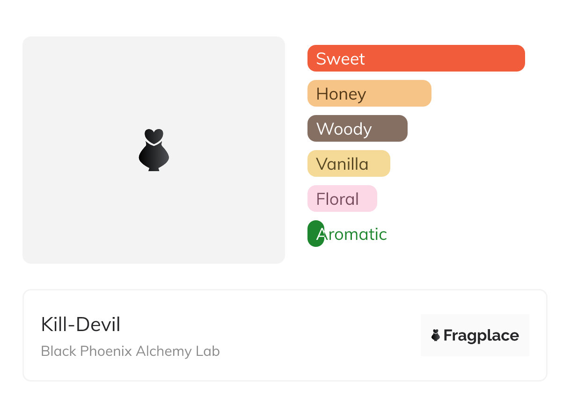
Task: Click the word Honey in its bar
Action: point(341,94)
